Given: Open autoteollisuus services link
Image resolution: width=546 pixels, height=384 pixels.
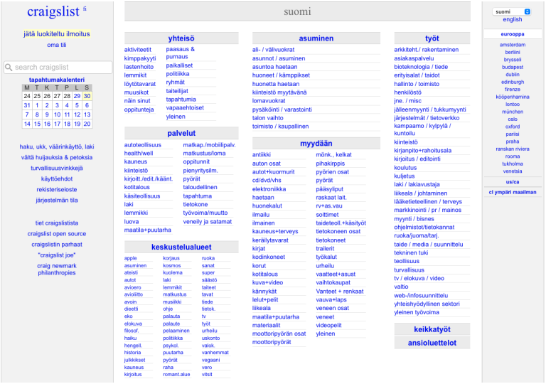Looking at the screenshot, I should click(143, 145).
